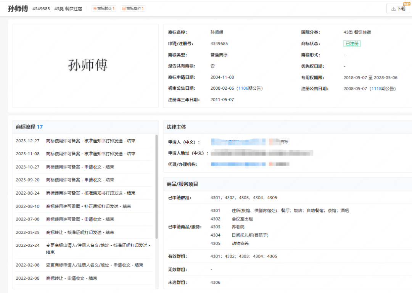
Task: Open the 商标案件 1 tag
Action: click(x=133, y=9)
